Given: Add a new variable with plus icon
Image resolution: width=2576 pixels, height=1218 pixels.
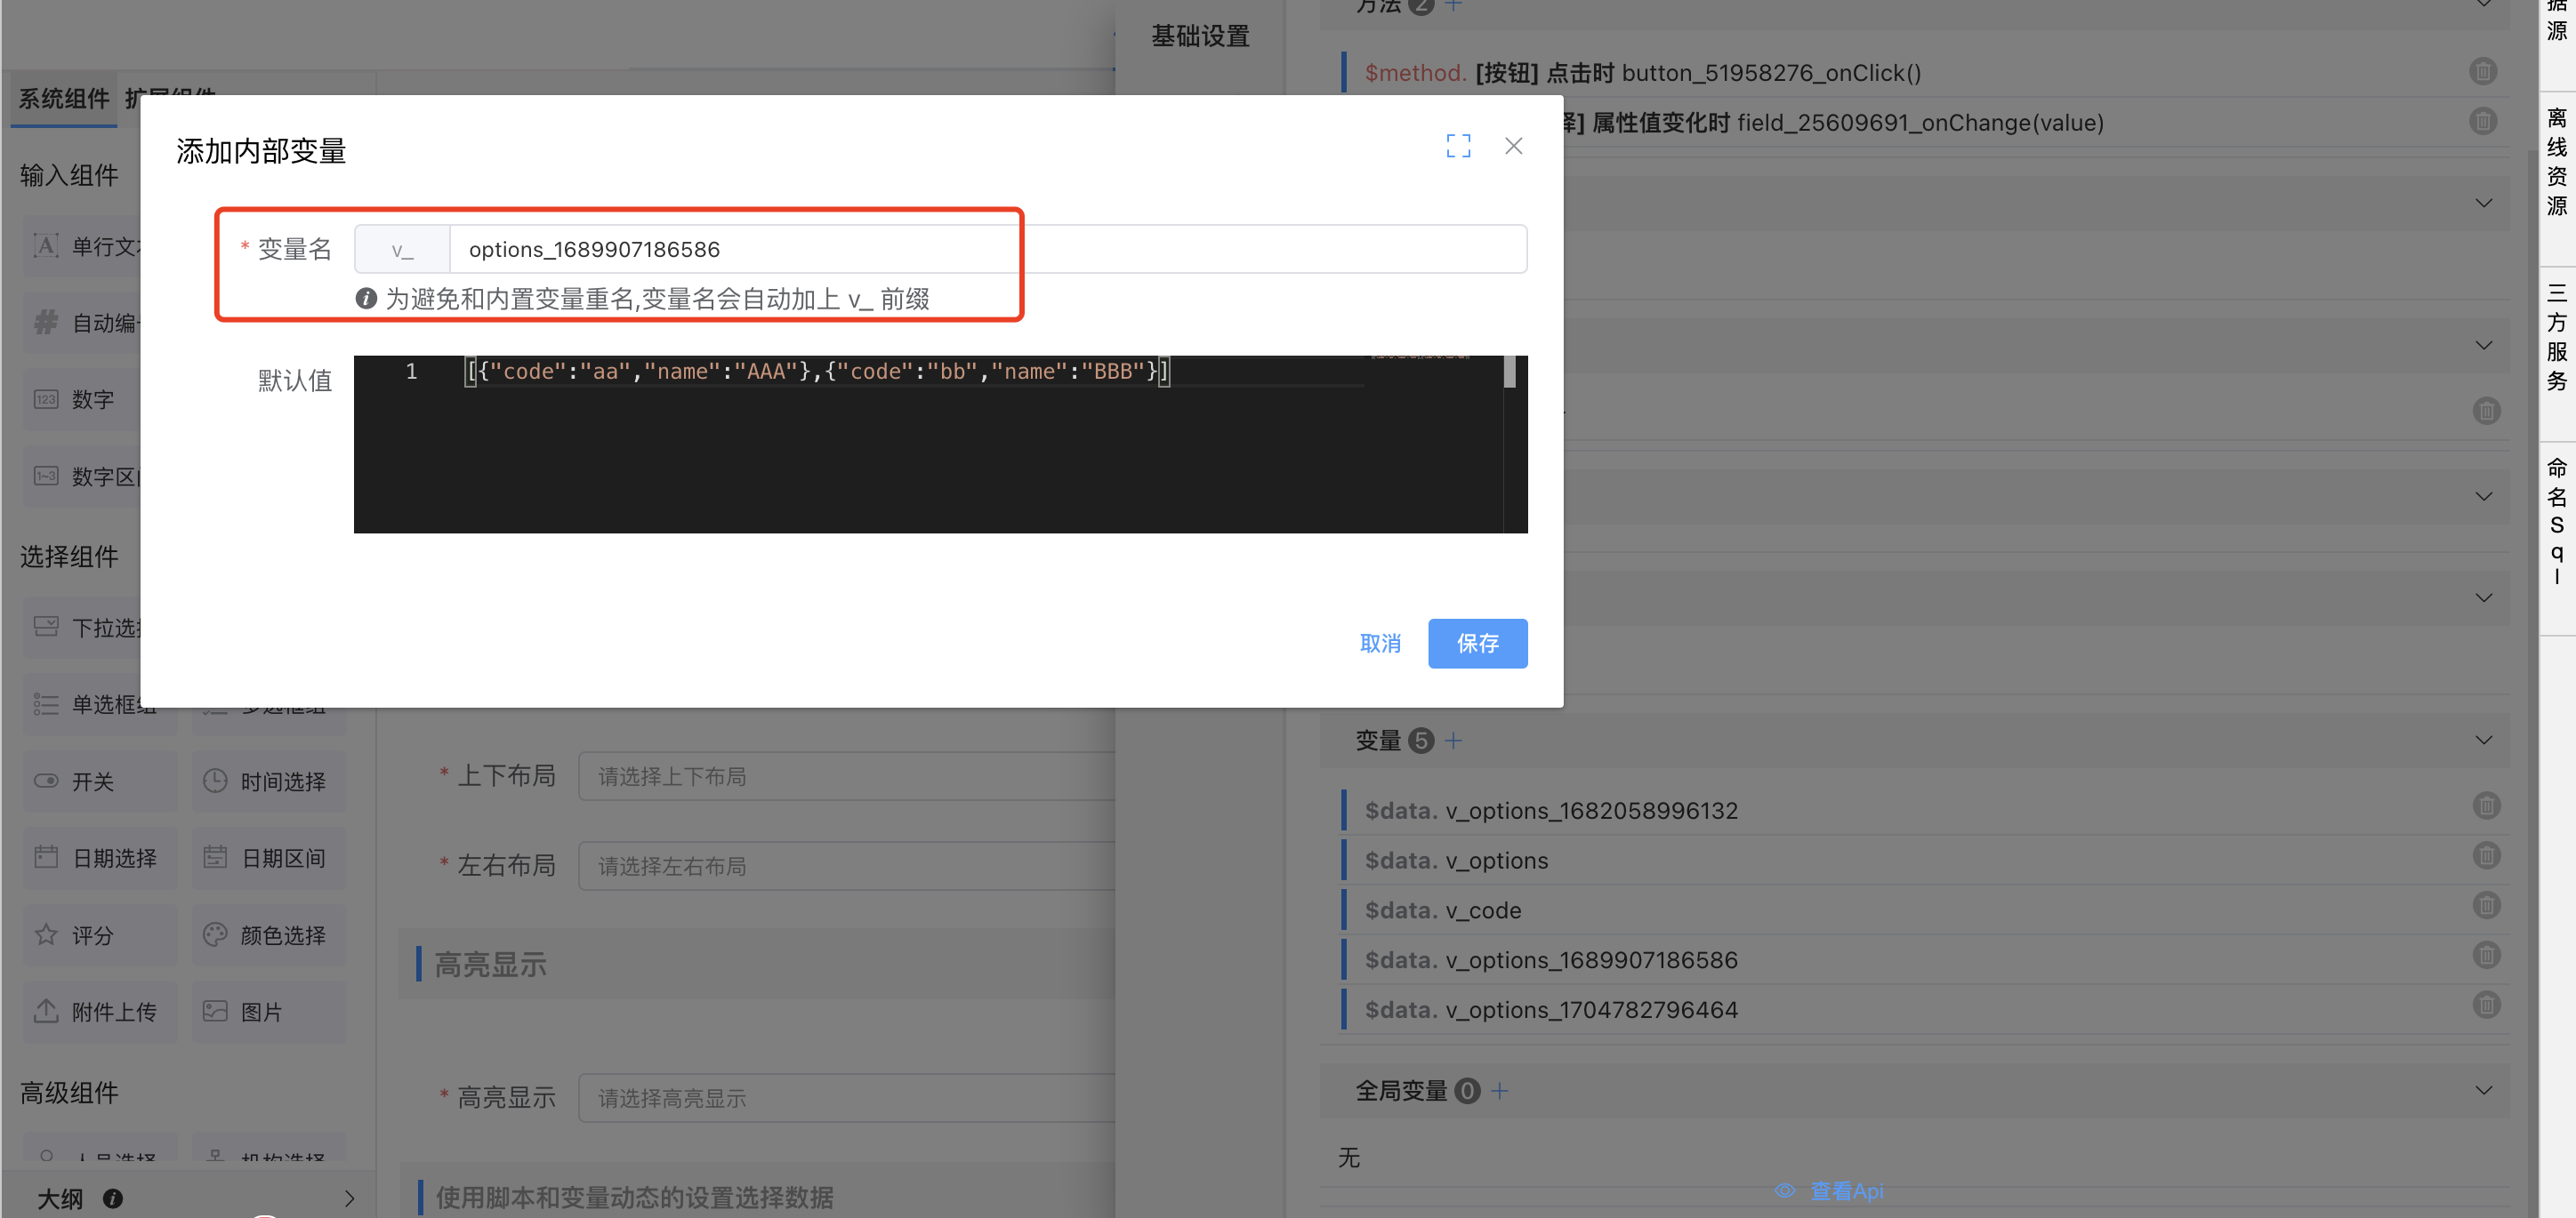Looking at the screenshot, I should click(x=1453, y=741).
